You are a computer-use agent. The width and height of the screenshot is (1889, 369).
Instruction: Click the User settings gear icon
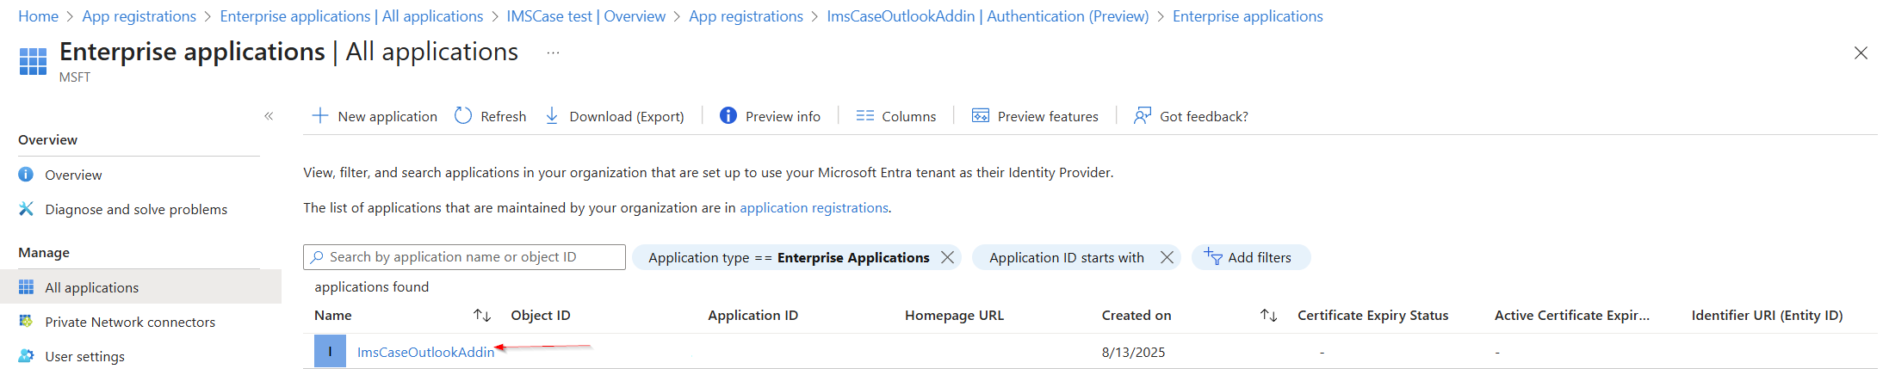[27, 356]
